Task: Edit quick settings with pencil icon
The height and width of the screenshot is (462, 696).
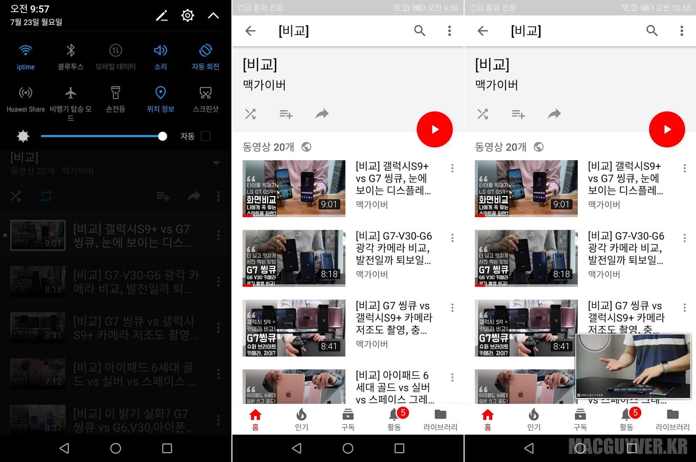Action: (162, 16)
